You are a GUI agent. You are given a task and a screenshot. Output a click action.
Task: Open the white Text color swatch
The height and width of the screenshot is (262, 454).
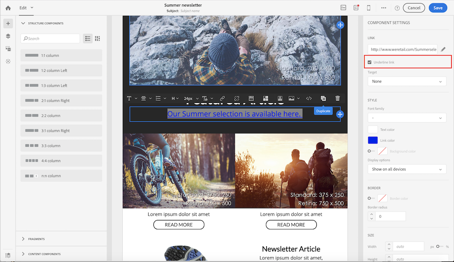[373, 129]
